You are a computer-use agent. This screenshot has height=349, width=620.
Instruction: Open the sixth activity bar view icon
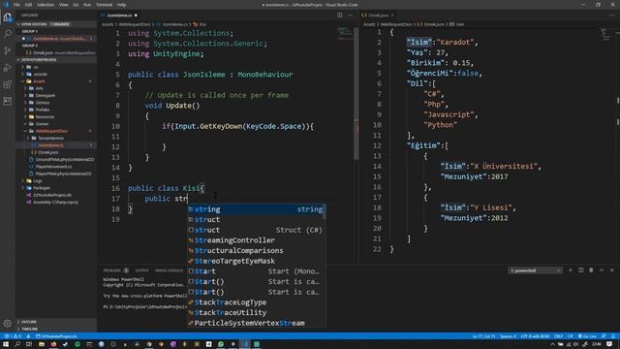point(8,101)
